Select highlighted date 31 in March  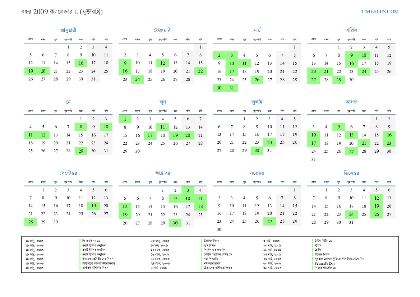tap(232, 88)
